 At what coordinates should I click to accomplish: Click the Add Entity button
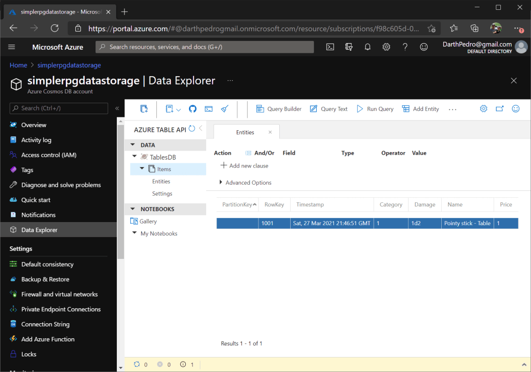[420, 109]
